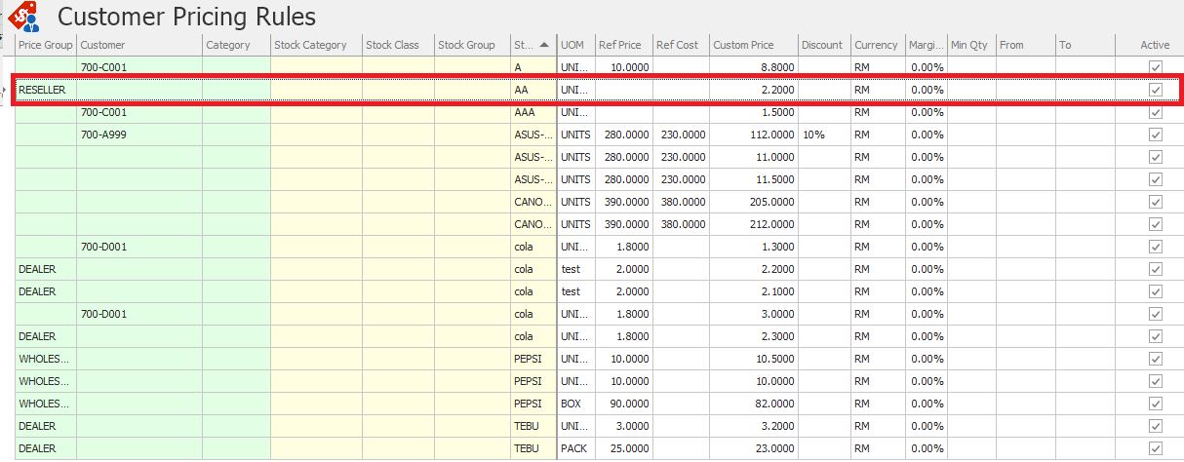Viewport: 1184px width, 462px height.
Task: Click the PACK unit of measure cell
Action: (576, 448)
